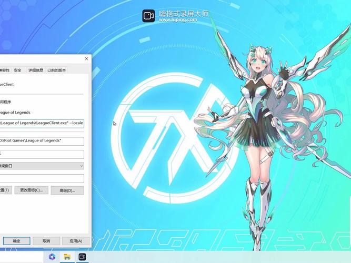Image resolution: width=351 pixels, height=263 pixels.
Task: Click the start-in field with Riot Games path
Action: pyautogui.click(x=42, y=141)
